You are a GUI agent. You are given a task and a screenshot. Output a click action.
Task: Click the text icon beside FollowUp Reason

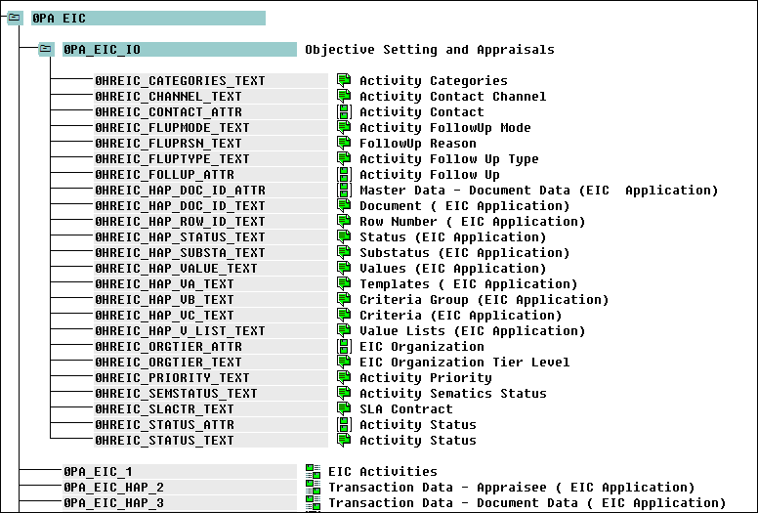(344, 144)
